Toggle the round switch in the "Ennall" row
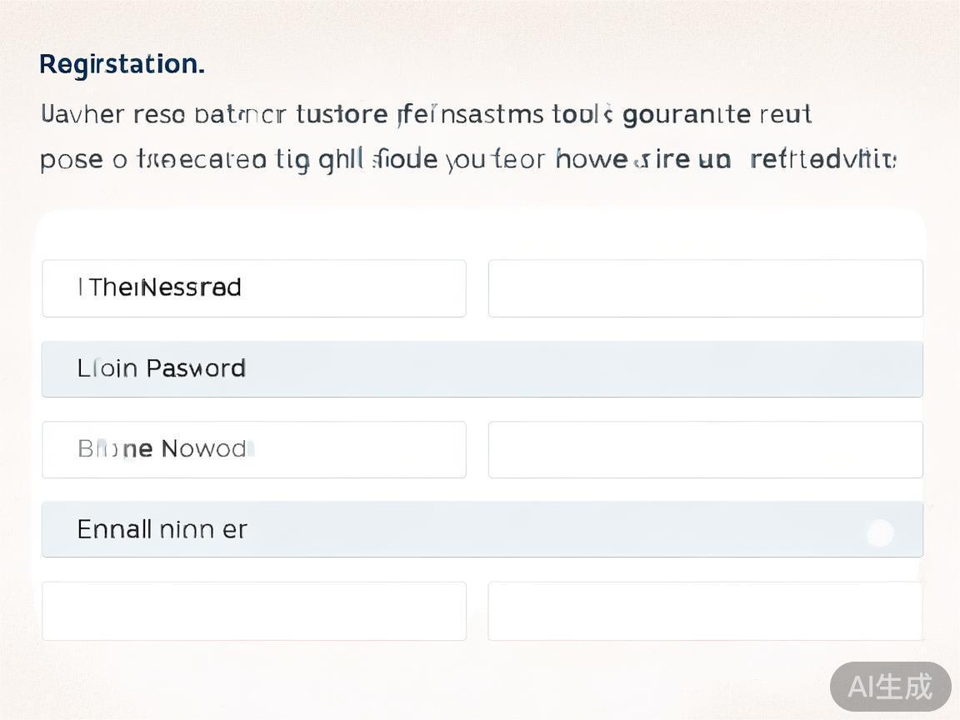This screenshot has width=960, height=720. click(880, 532)
